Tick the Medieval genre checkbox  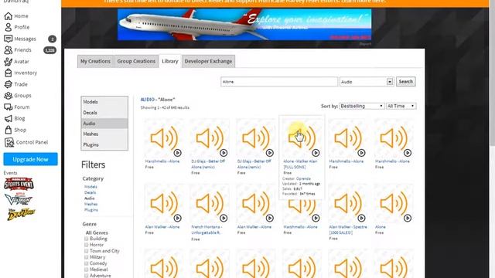(x=86, y=270)
